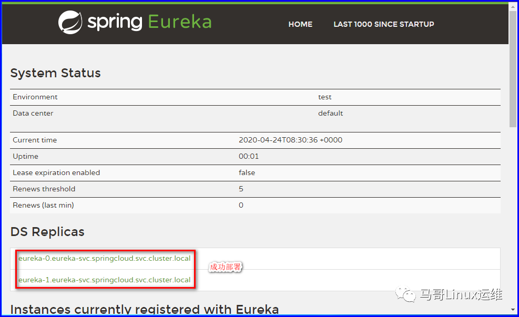Select the 'Renews threshold' label
Screen dimensions: 519x317
click(44, 189)
